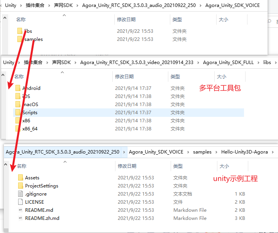Sort bottom window by 大小 column
This screenshot has height=233, width=278.
click(224, 166)
